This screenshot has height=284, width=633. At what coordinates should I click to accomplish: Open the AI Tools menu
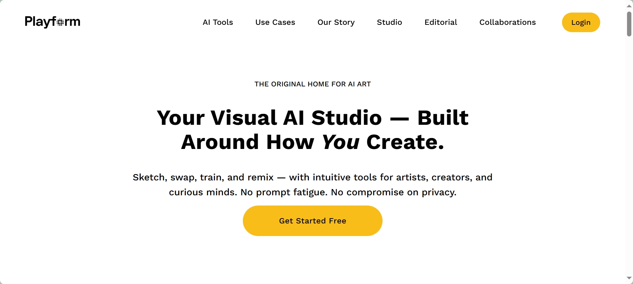[x=218, y=22]
